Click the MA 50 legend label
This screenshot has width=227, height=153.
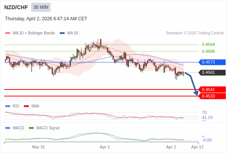[x=73, y=33]
